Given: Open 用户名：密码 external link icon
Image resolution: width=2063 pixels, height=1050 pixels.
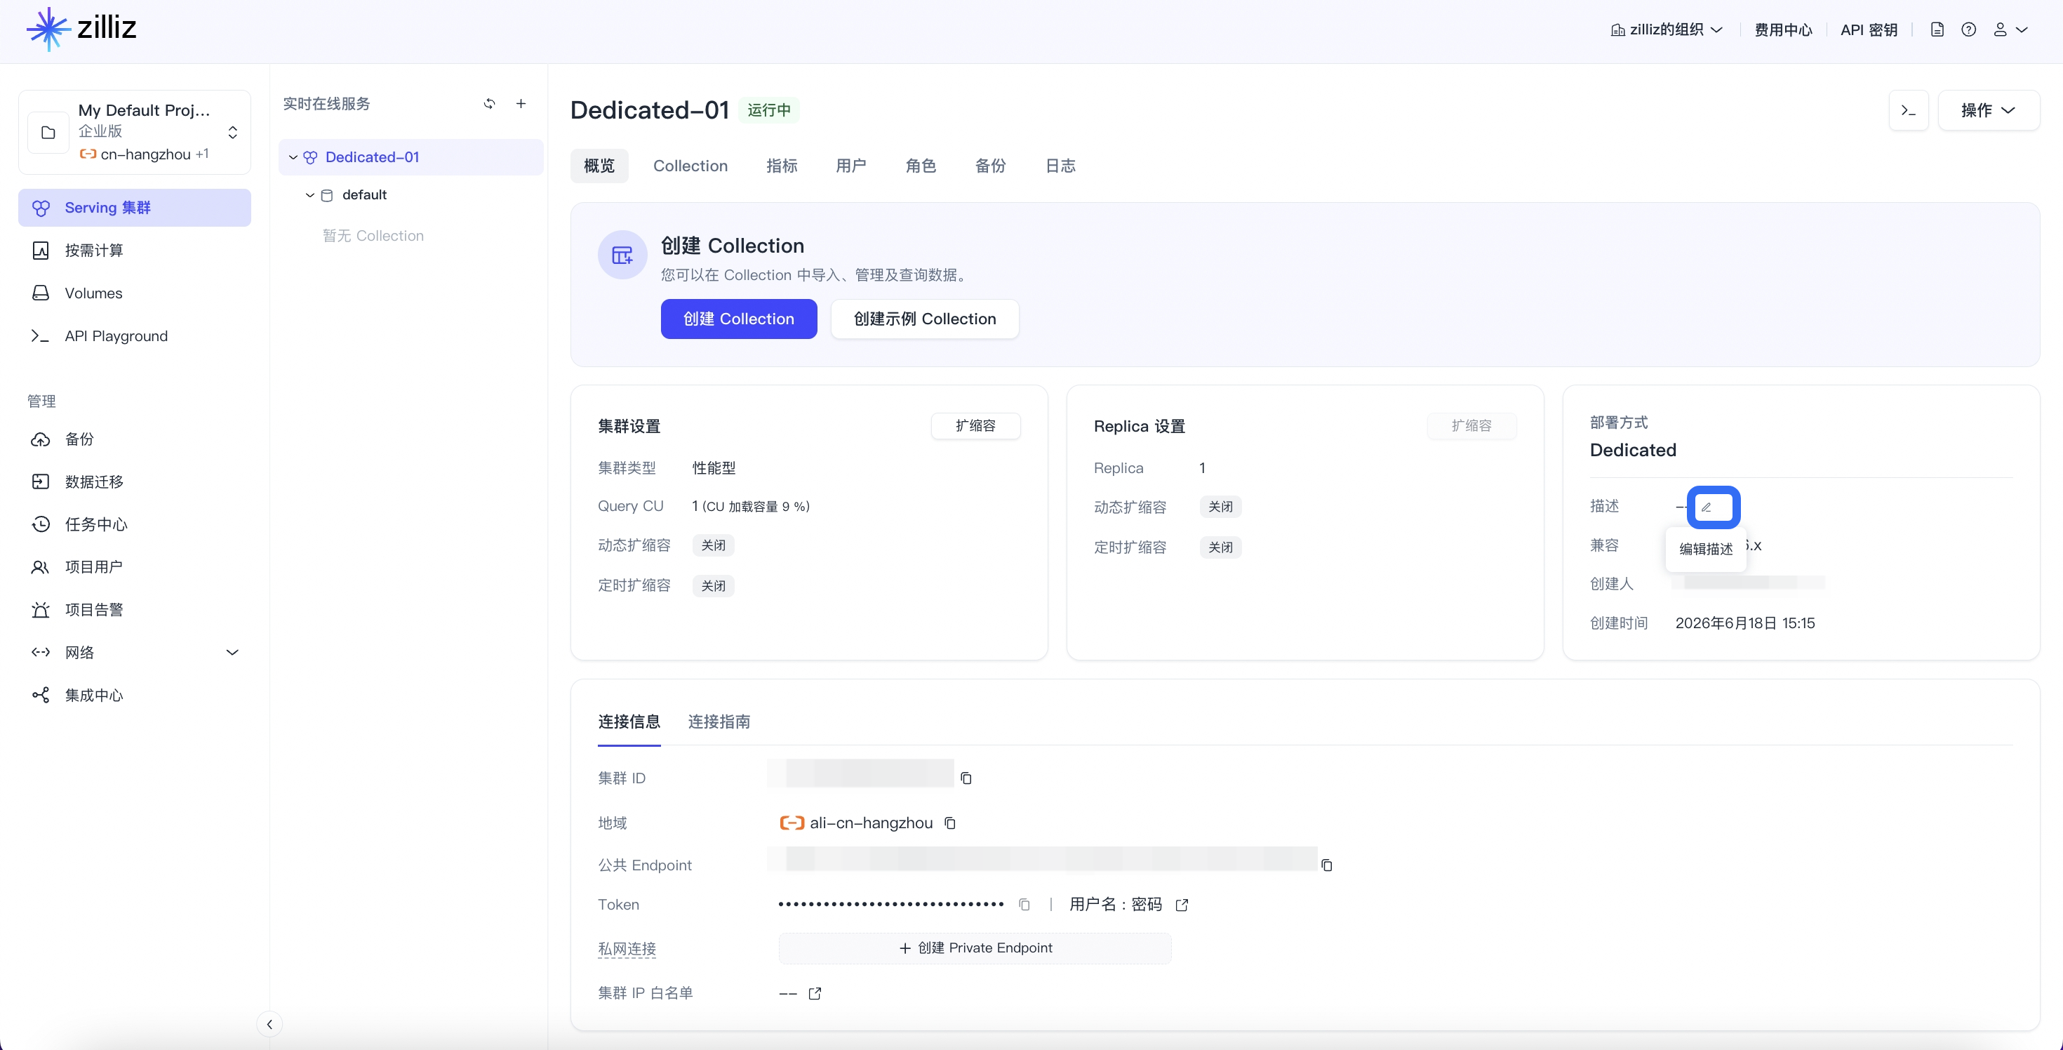Looking at the screenshot, I should click(x=1181, y=904).
